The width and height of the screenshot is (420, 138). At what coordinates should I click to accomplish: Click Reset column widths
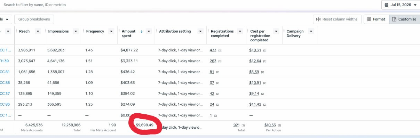click(x=337, y=19)
